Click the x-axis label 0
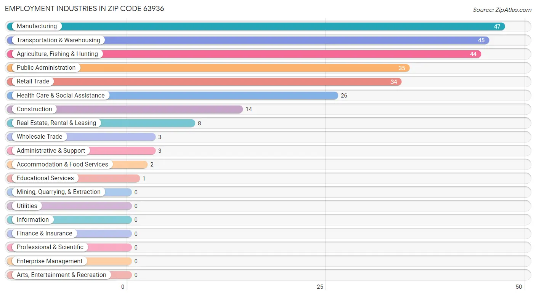This screenshot has width=536, height=296. coord(123,287)
